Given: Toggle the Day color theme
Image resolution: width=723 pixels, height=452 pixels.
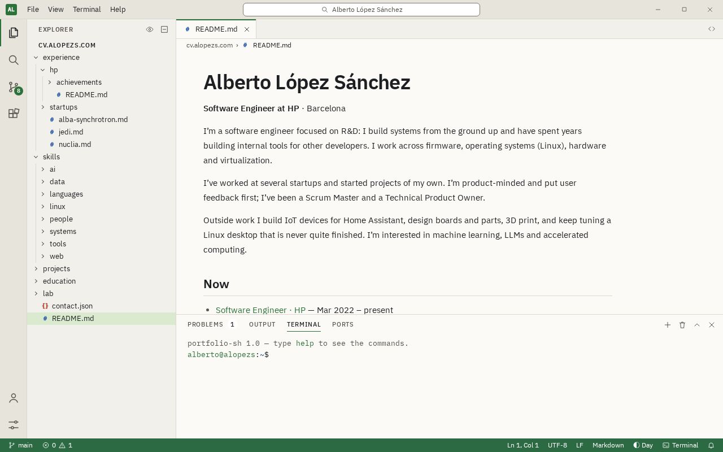Looking at the screenshot, I should [x=643, y=445].
